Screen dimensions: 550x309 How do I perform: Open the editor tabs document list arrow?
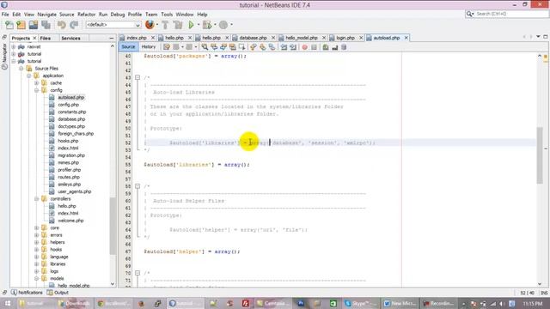(x=538, y=37)
